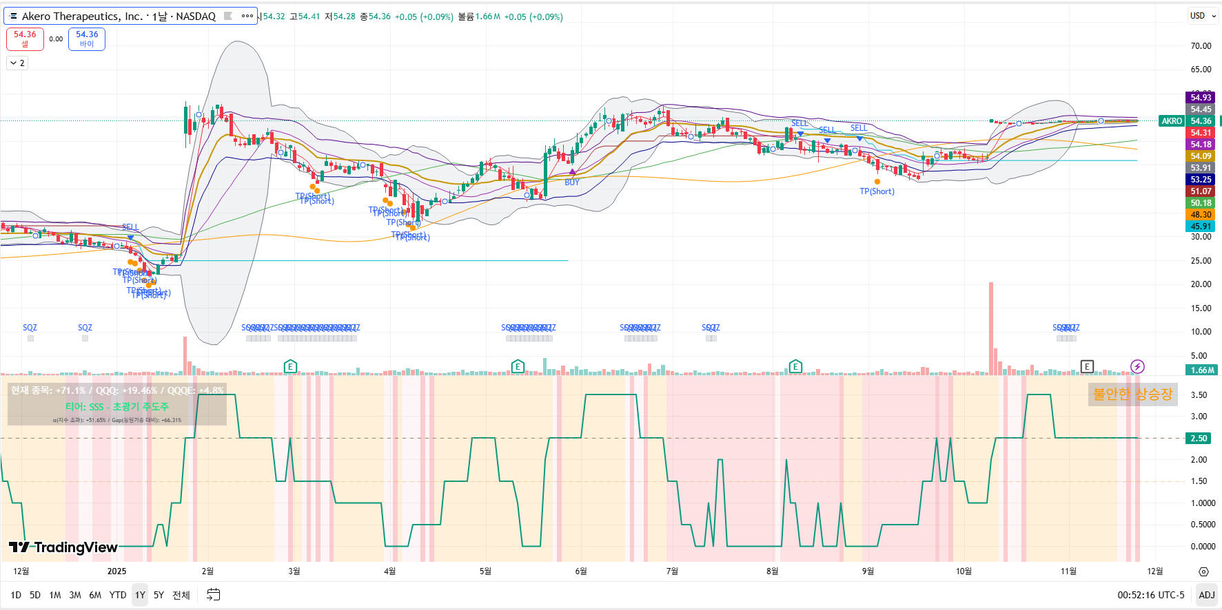Open chart settings gear on the time axis
Screen dimensions: 1222x610
tap(1203, 571)
